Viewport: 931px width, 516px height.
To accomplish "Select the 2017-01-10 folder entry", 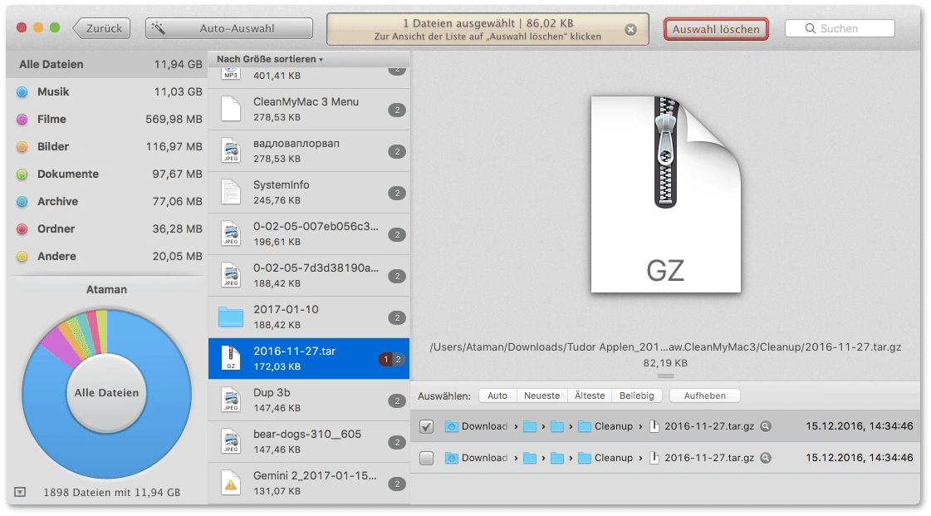I will click(x=309, y=317).
